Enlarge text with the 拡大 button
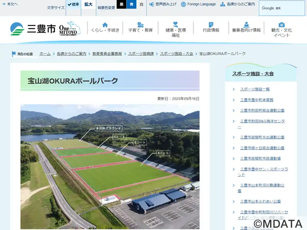Viewport: 307px width, 230px height. click(x=88, y=5)
